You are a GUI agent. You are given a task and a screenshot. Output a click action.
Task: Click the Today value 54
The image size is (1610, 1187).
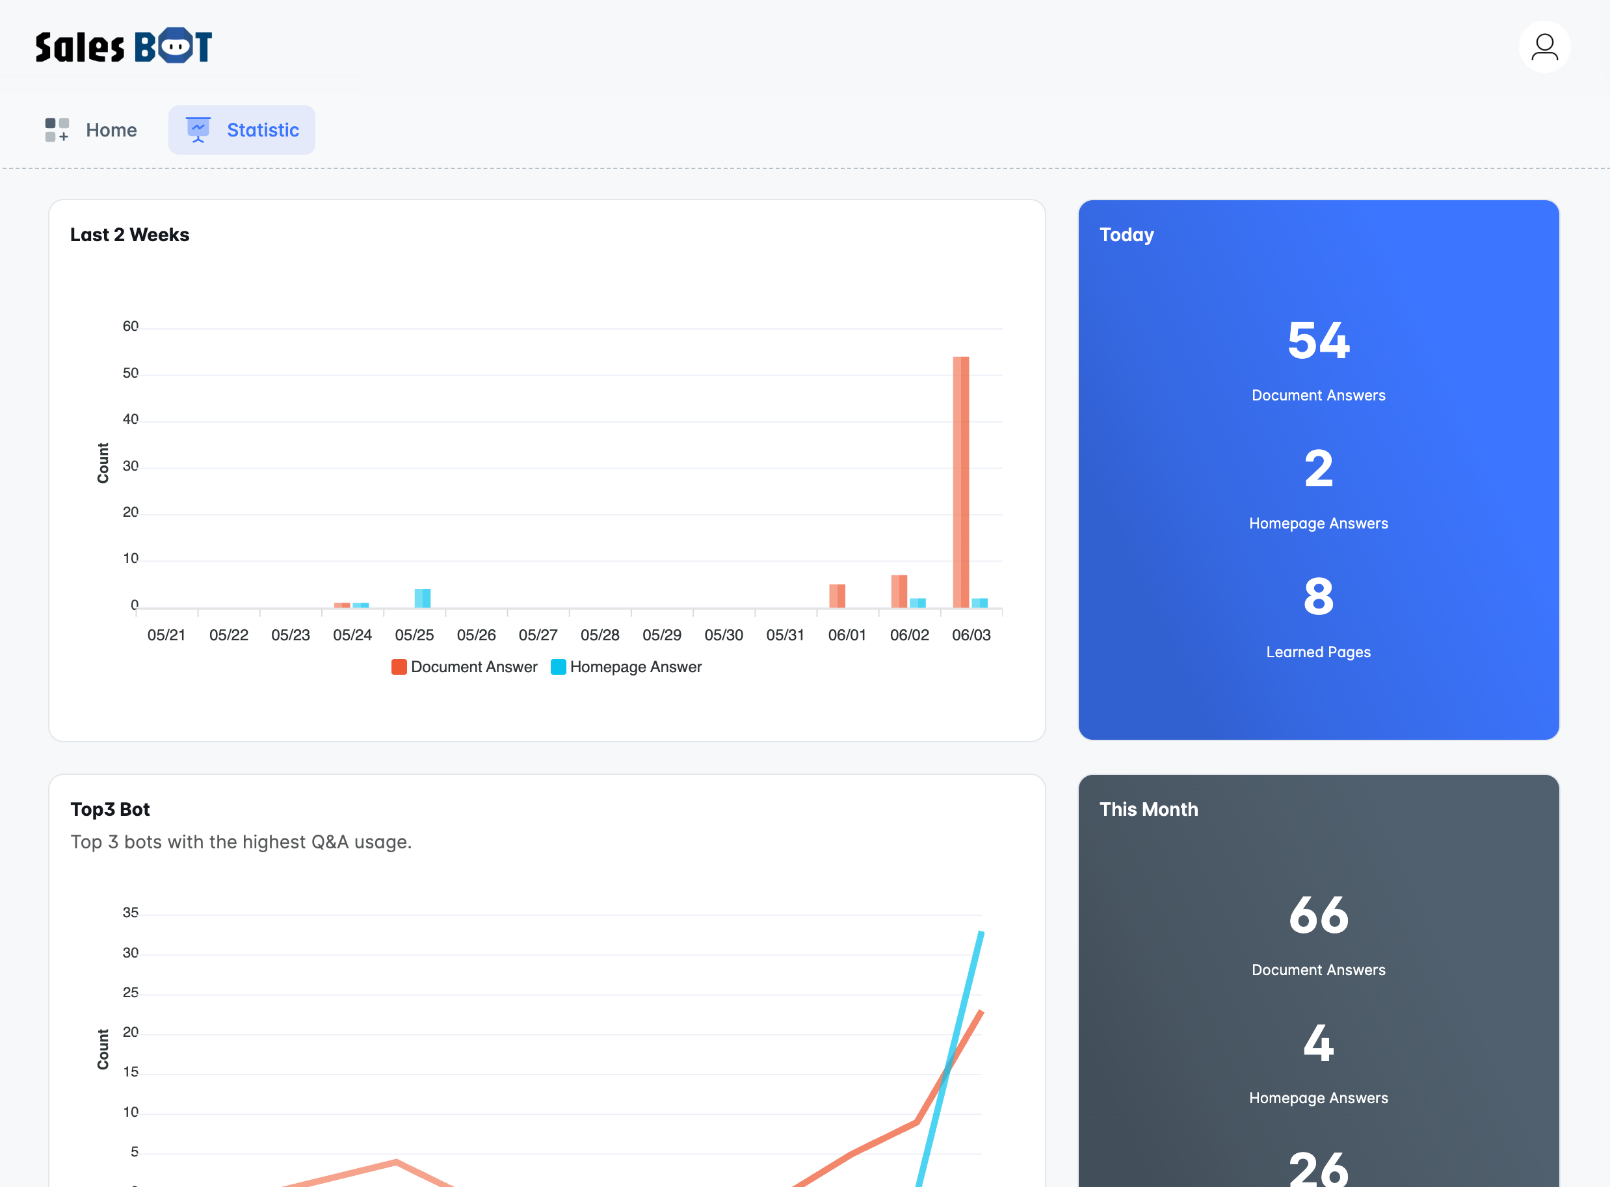pos(1318,341)
